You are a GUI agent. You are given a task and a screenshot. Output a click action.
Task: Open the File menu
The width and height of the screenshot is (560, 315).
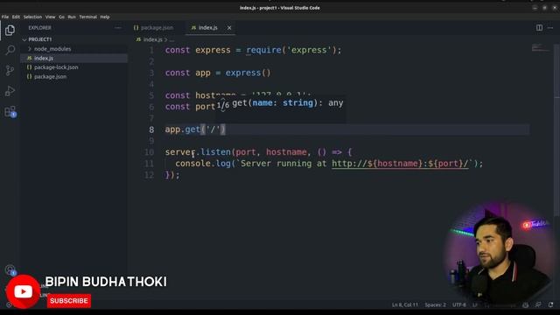tap(5, 17)
